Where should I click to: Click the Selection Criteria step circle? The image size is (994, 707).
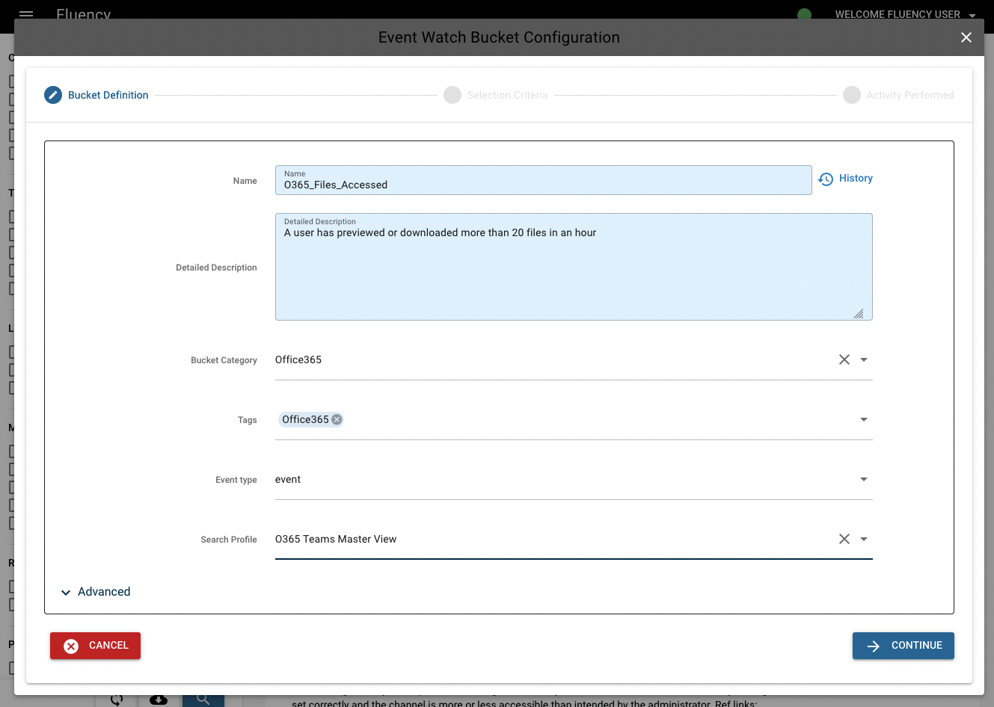[x=452, y=95]
